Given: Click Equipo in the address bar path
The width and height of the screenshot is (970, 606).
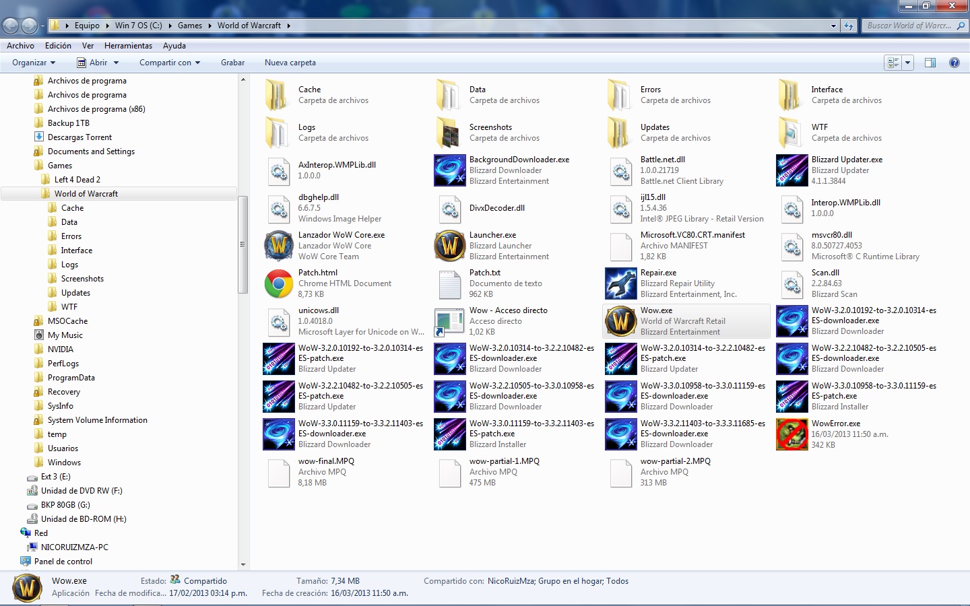Looking at the screenshot, I should (x=87, y=26).
